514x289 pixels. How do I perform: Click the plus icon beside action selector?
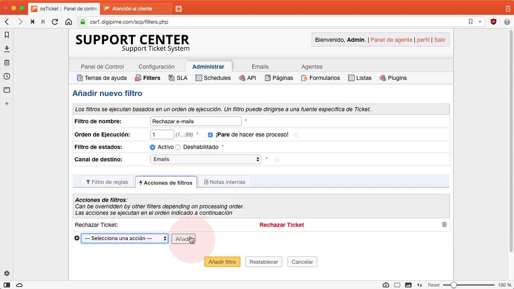pyautogui.click(x=77, y=238)
